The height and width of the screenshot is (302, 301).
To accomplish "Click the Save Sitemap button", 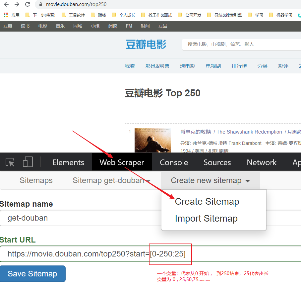I will click(33, 274).
